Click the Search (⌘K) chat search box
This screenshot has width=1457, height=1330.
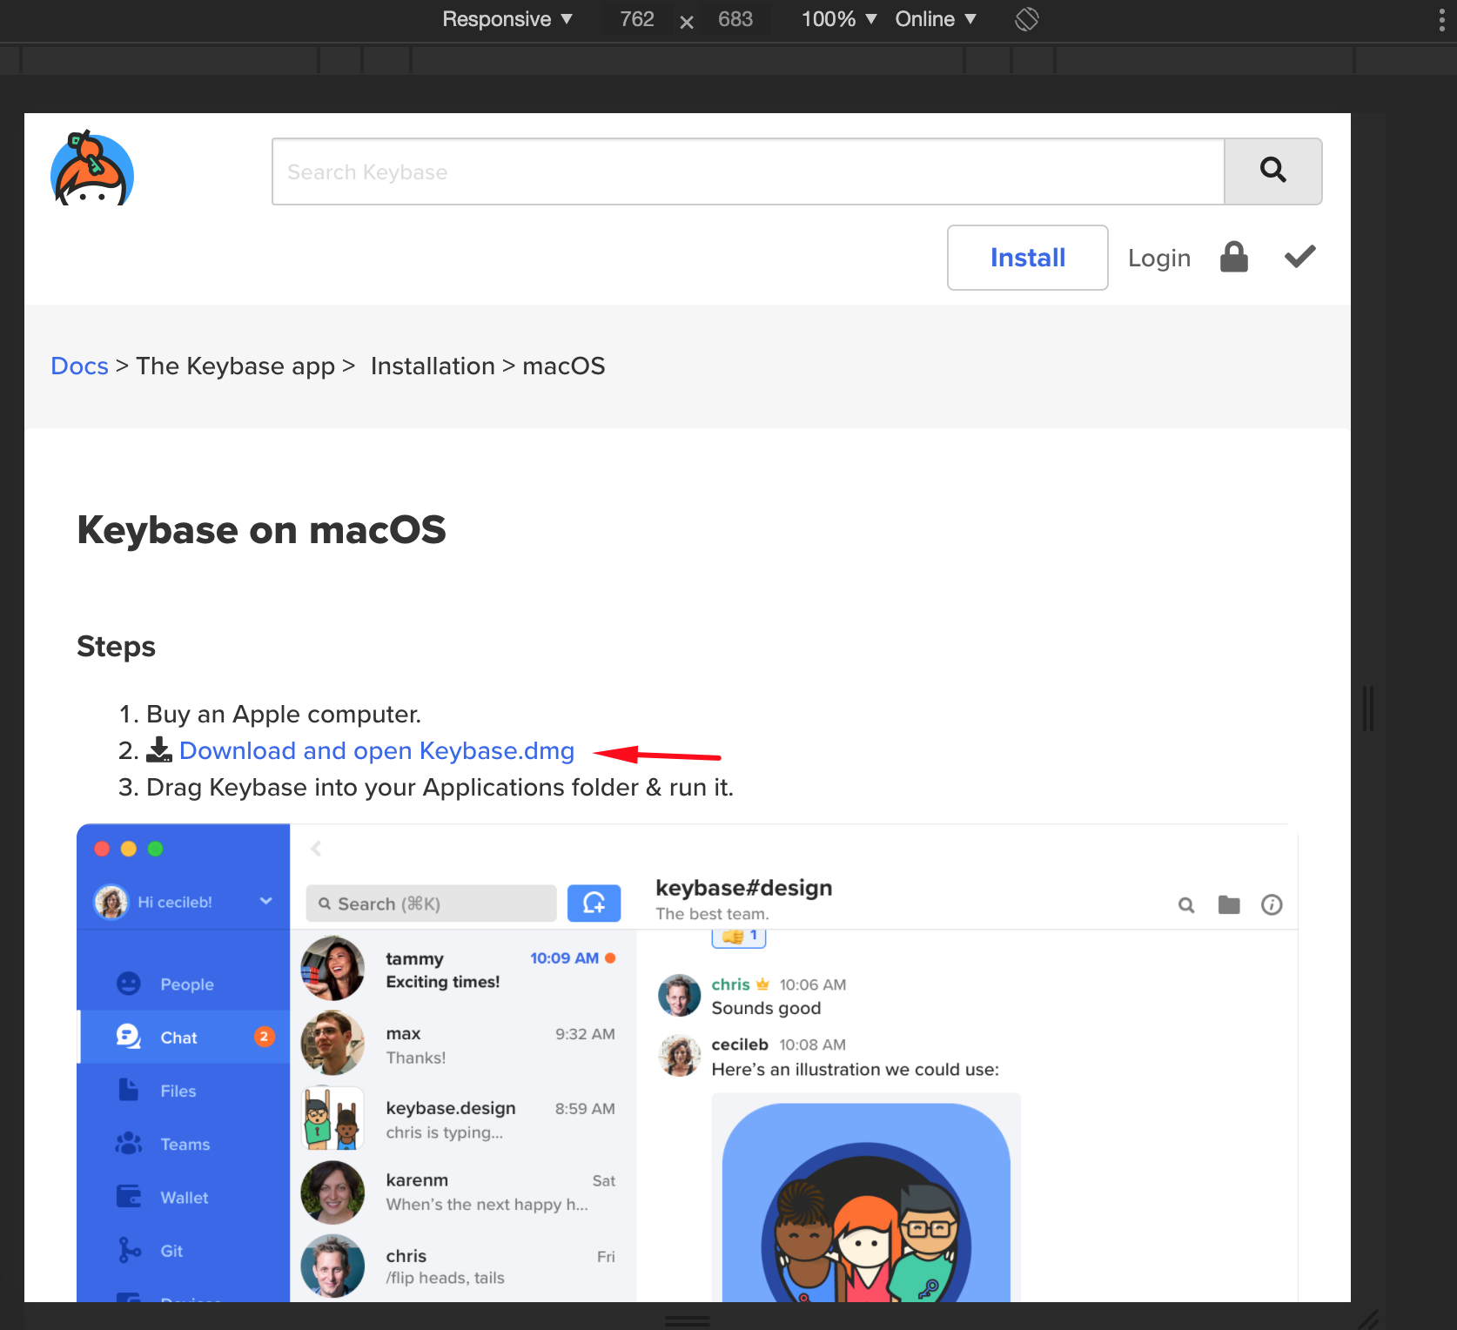click(432, 903)
